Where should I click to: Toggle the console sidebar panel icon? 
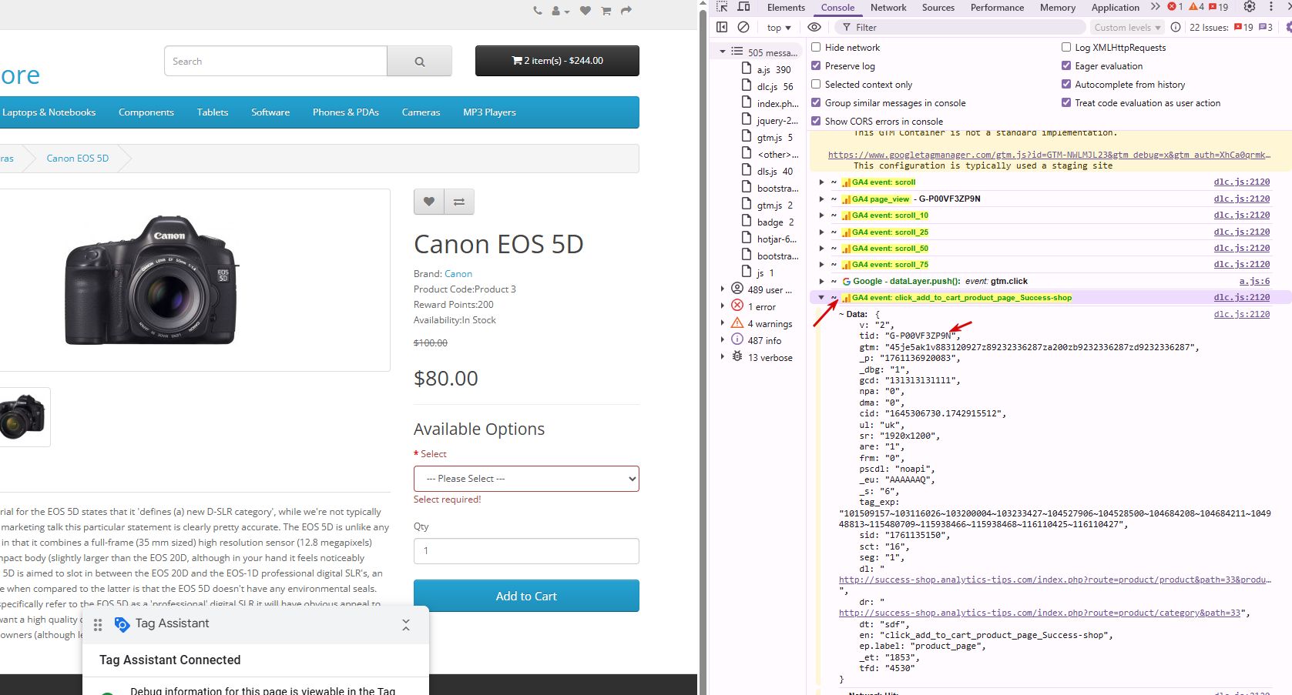point(722,27)
